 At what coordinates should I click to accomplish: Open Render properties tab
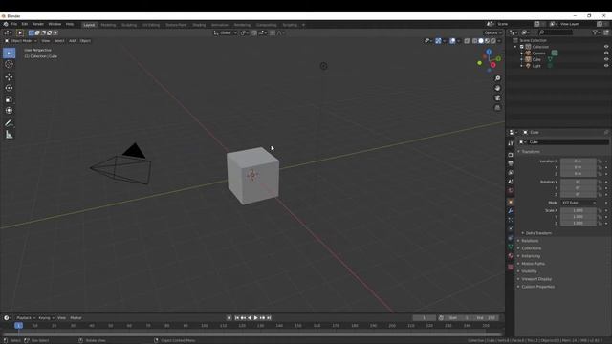(511, 155)
